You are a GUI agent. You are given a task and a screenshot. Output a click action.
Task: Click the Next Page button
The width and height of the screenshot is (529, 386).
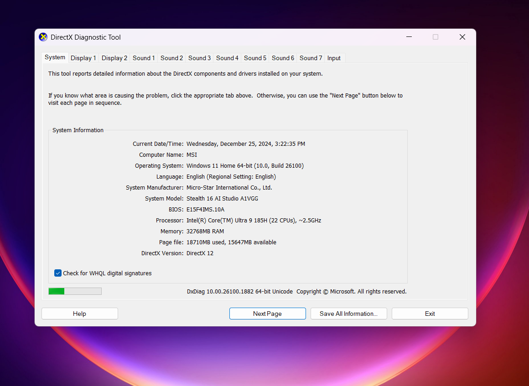(268, 314)
